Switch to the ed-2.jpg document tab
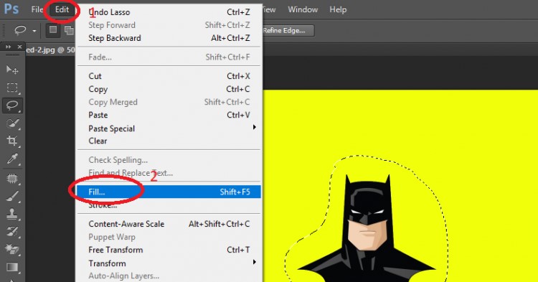 tap(51, 50)
